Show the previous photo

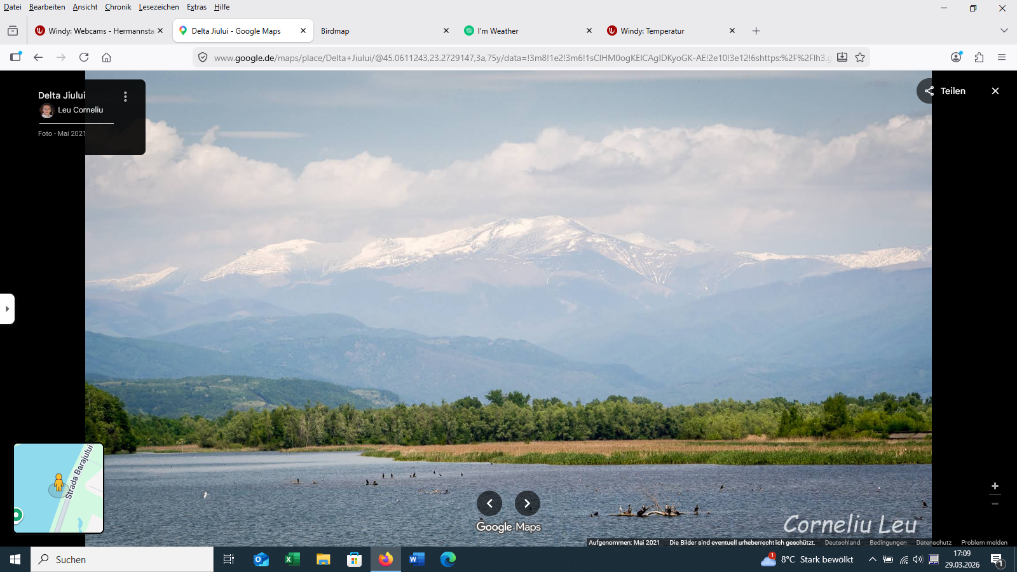(x=489, y=503)
